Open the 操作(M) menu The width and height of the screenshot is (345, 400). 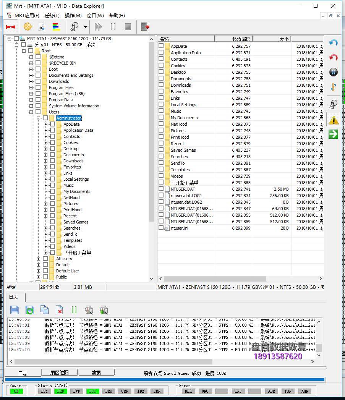click(x=73, y=16)
